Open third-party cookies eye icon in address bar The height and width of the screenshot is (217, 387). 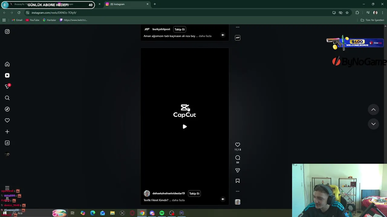(x=340, y=13)
